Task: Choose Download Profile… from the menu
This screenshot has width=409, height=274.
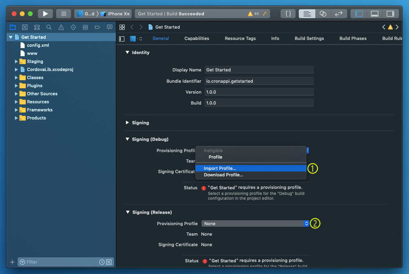Action: click(x=251, y=175)
